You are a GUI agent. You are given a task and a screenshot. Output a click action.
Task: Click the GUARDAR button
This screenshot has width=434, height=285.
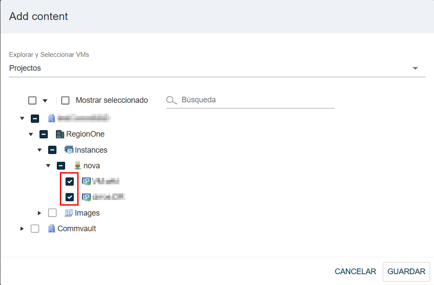pyautogui.click(x=406, y=272)
